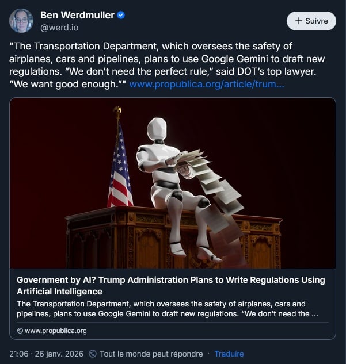Open the www.propublica.org domain label
This screenshot has width=346, height=364.
pos(56,331)
